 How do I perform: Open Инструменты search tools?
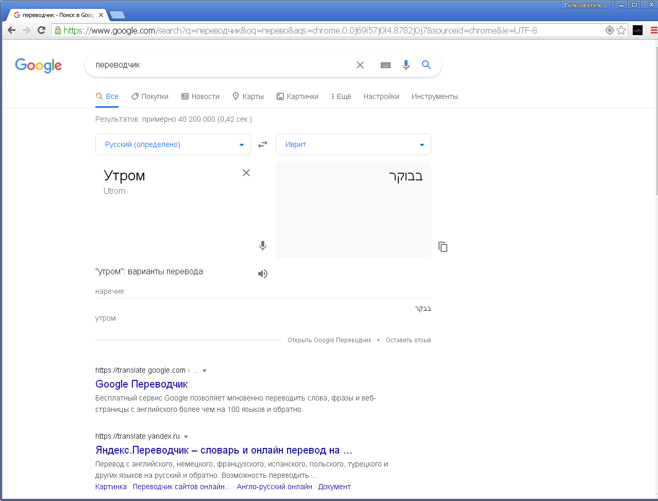435,96
